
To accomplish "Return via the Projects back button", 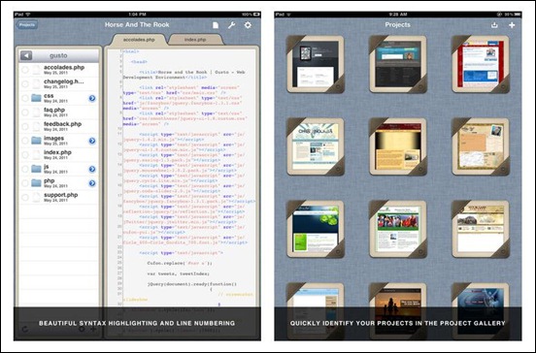I will [x=27, y=25].
